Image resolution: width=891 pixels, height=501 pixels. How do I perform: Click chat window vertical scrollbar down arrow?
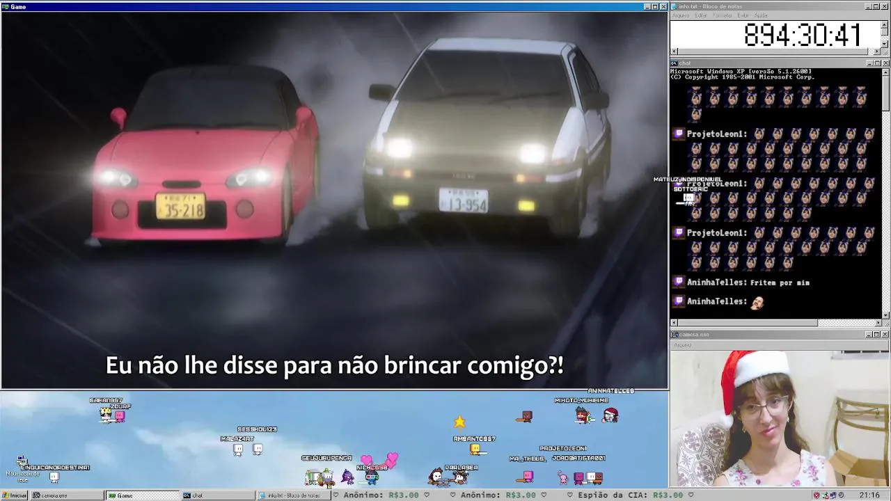click(x=885, y=315)
